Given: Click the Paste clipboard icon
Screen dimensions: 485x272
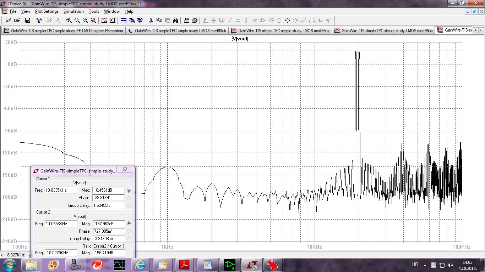Looking at the screenshot, I should pos(167,21).
